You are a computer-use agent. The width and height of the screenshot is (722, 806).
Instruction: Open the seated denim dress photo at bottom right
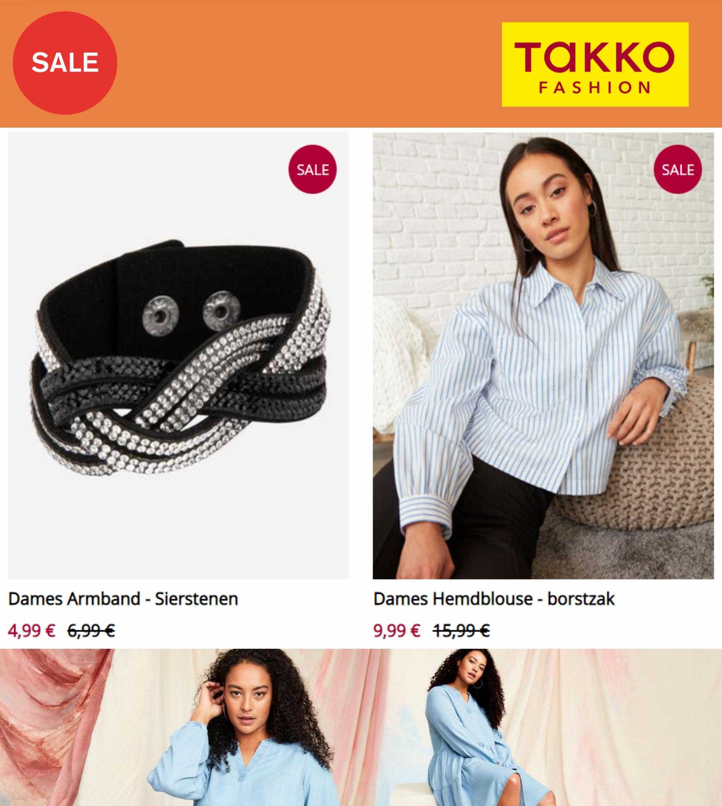tap(546, 727)
